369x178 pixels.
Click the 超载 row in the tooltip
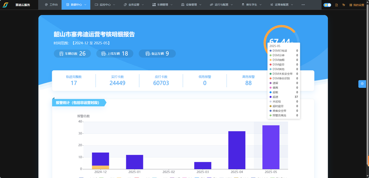tap(284, 92)
